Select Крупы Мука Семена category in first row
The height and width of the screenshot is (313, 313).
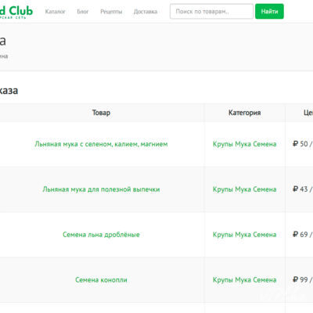pos(245,144)
